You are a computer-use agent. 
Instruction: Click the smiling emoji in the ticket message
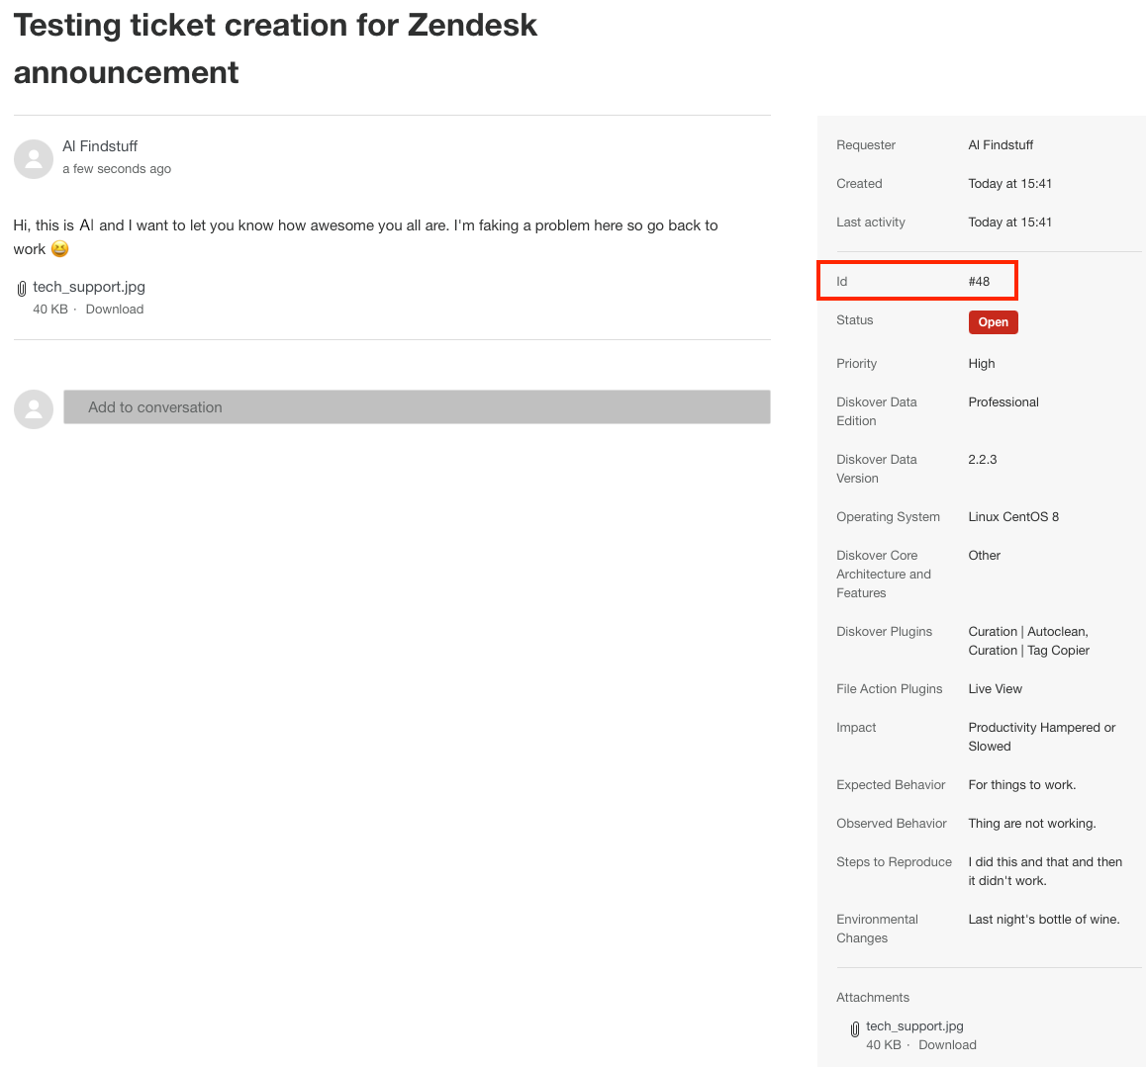point(58,248)
